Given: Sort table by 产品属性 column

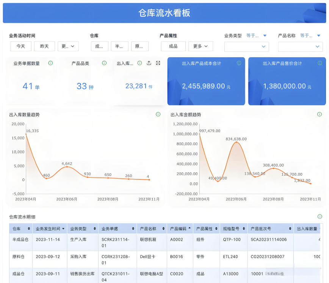Looking at the screenshot, I should click(x=216, y=229).
